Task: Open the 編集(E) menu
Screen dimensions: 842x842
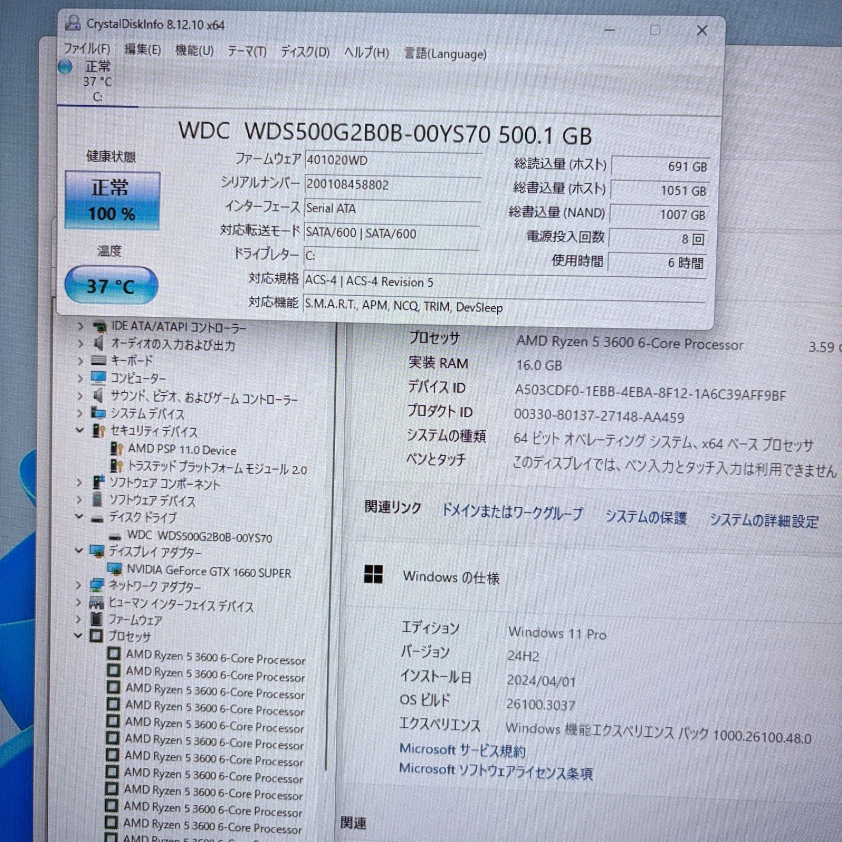Action: click(143, 50)
